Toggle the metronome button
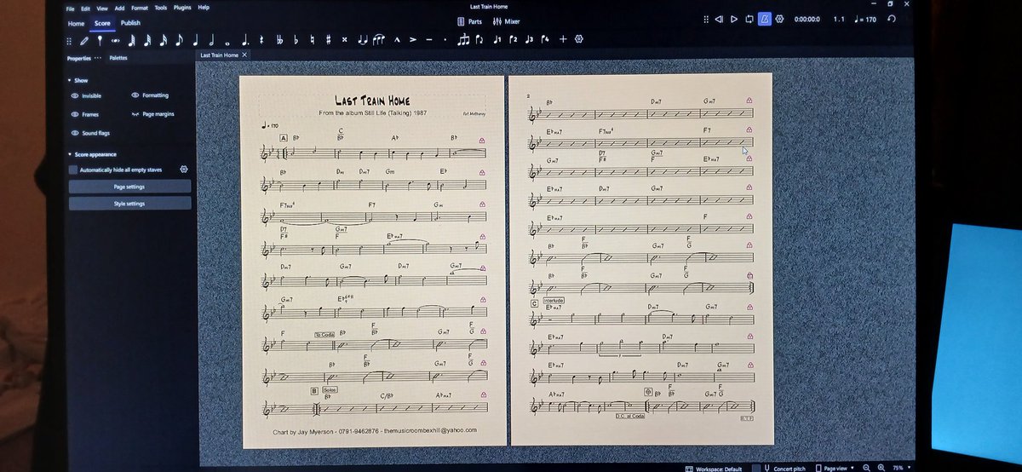Screen dimensions: 1022x472 (764, 19)
